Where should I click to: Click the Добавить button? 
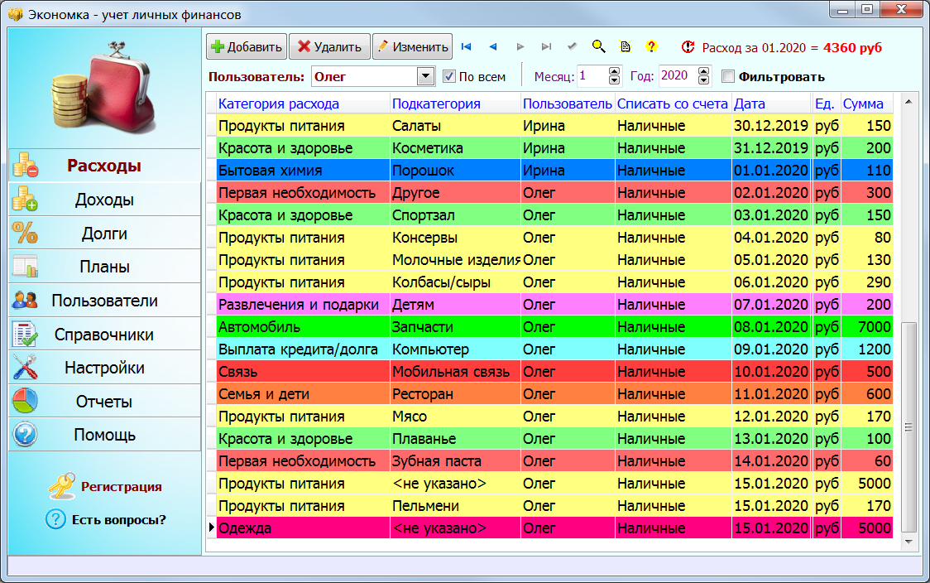pos(247,47)
